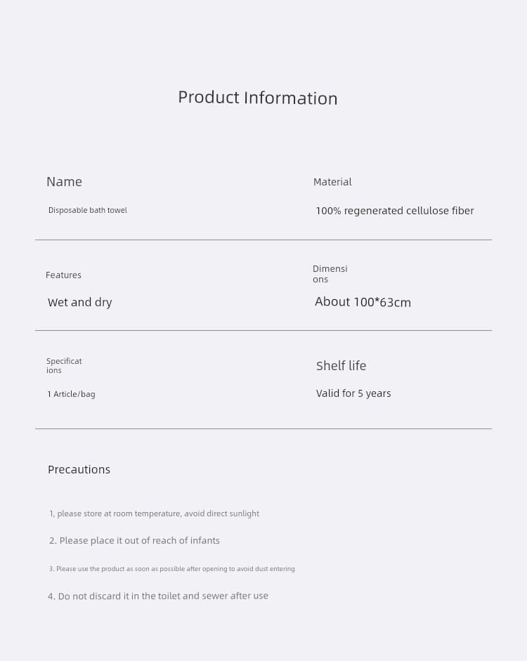Select the Dimensions label
Viewport: 527px width, 661px height.
pyautogui.click(x=330, y=273)
